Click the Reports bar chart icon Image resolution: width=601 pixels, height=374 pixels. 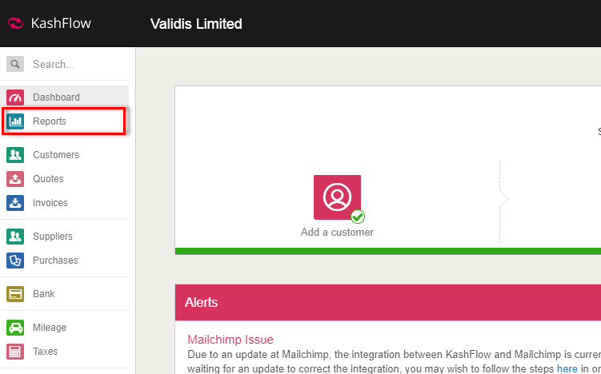point(15,121)
